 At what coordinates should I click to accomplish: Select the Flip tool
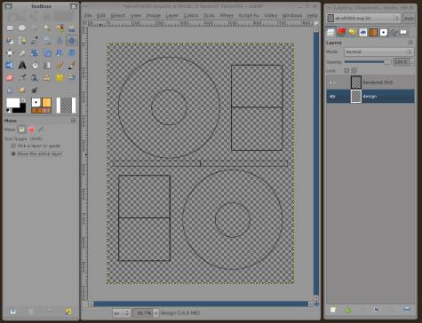[x=10, y=66]
